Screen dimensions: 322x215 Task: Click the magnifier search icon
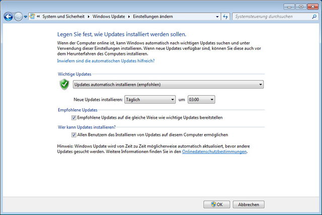point(314,17)
